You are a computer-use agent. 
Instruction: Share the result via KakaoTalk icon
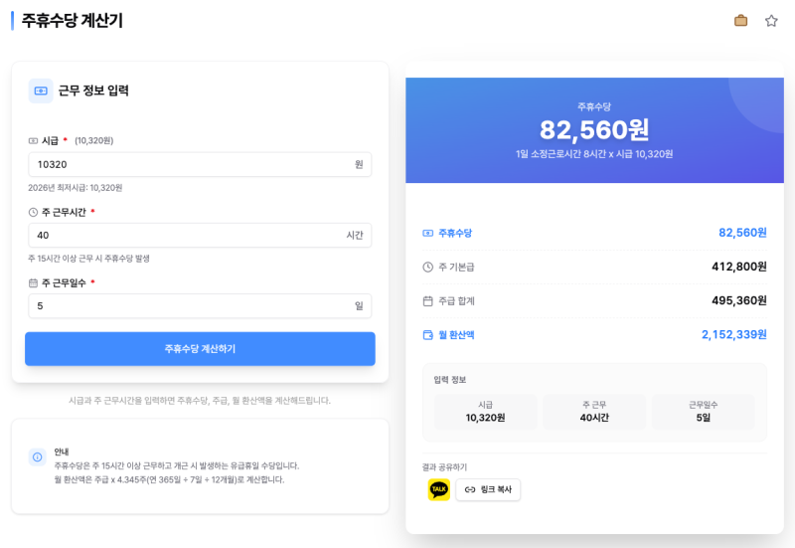[439, 489]
